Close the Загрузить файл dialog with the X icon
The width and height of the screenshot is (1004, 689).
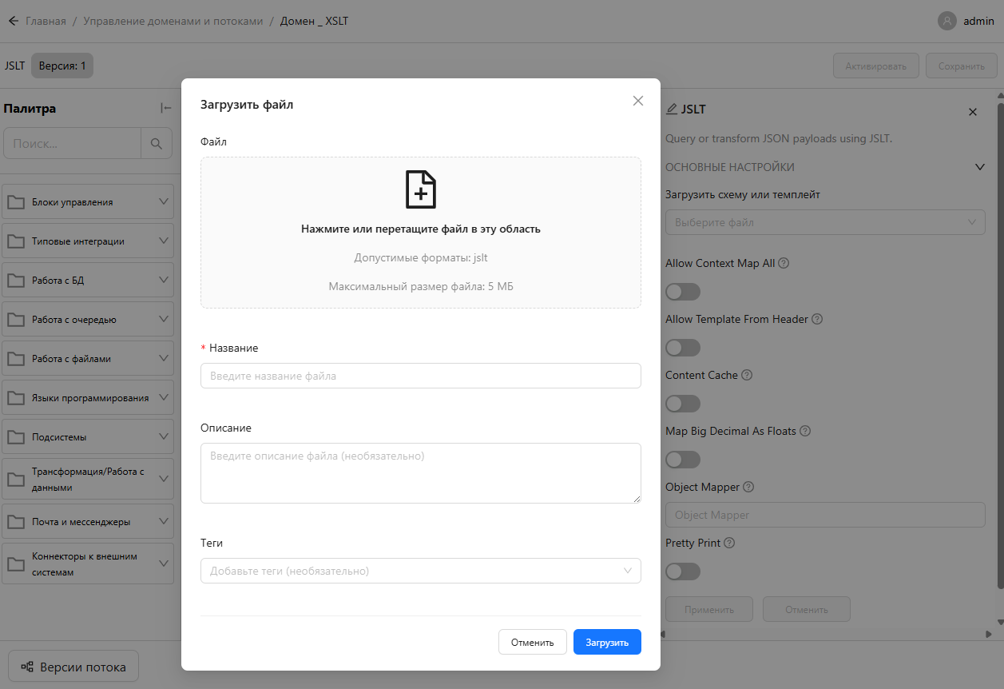click(637, 101)
